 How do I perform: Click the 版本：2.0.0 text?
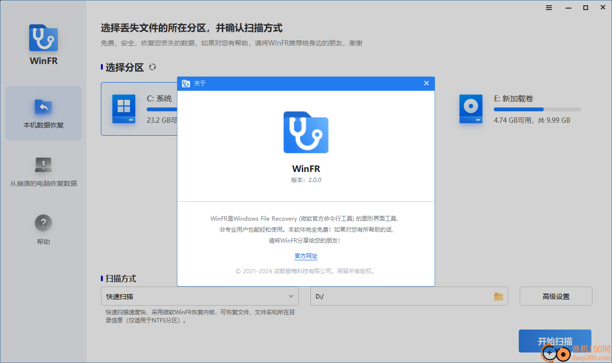306,180
